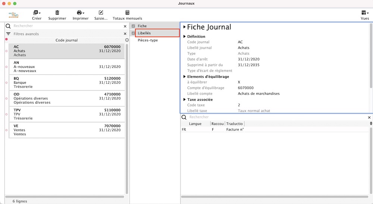Select the OD Opérations diverses row
The width and height of the screenshot is (373, 204).
(x=67, y=98)
